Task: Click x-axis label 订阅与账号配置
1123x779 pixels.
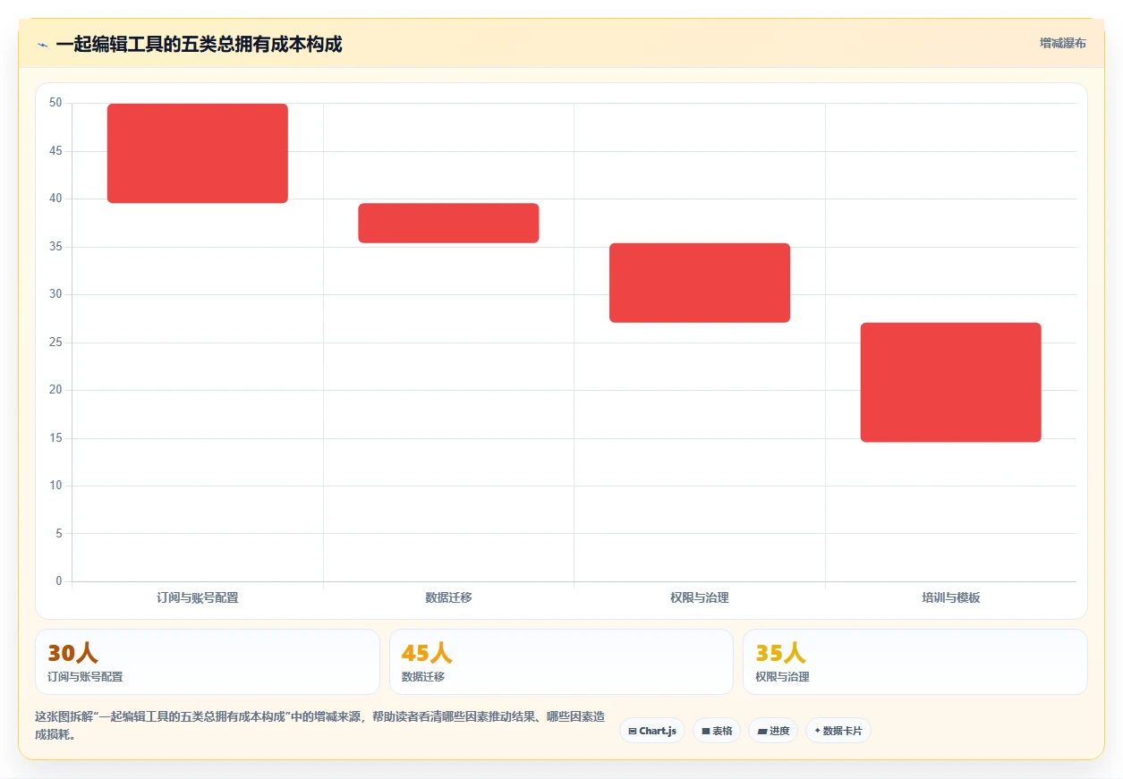Action: pos(198,597)
